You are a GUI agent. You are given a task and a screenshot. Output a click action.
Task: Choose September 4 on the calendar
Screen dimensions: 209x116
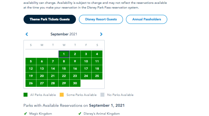point(97,54)
